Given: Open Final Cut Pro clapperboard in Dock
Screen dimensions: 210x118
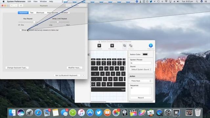Looking at the screenshot, I should coord(133,112).
